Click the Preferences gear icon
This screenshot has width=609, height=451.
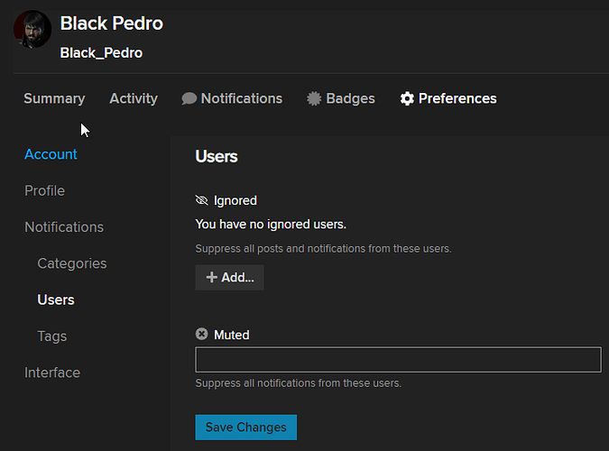[407, 98]
